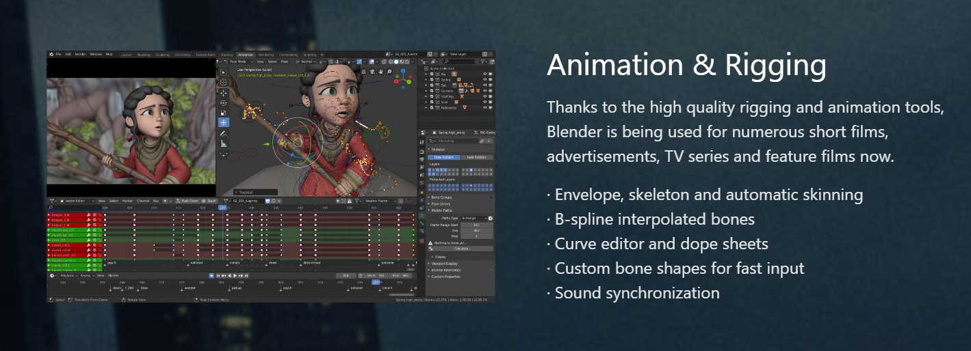Expand the Staff collection in outliner
Screen dimensions: 971x351
pos(426,102)
